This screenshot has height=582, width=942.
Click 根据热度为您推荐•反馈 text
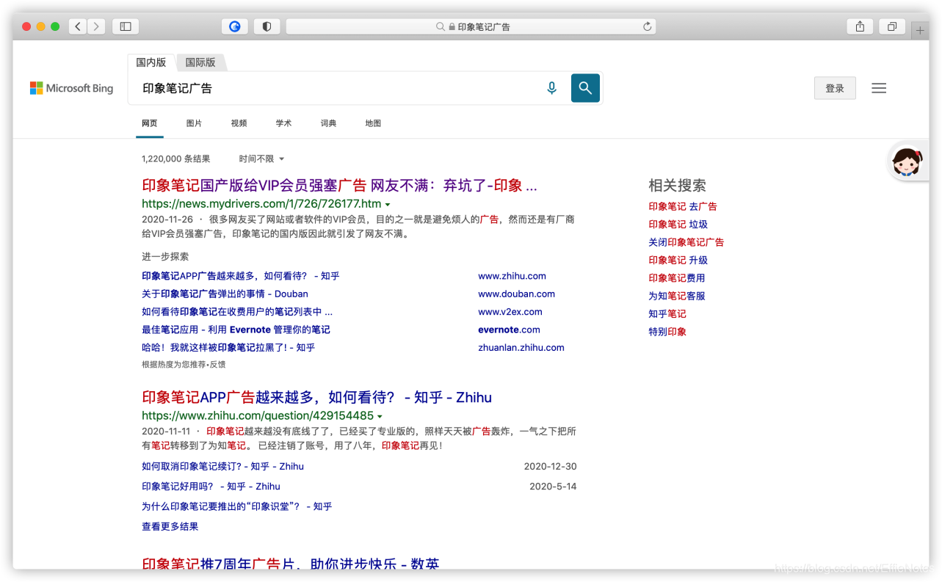(184, 364)
